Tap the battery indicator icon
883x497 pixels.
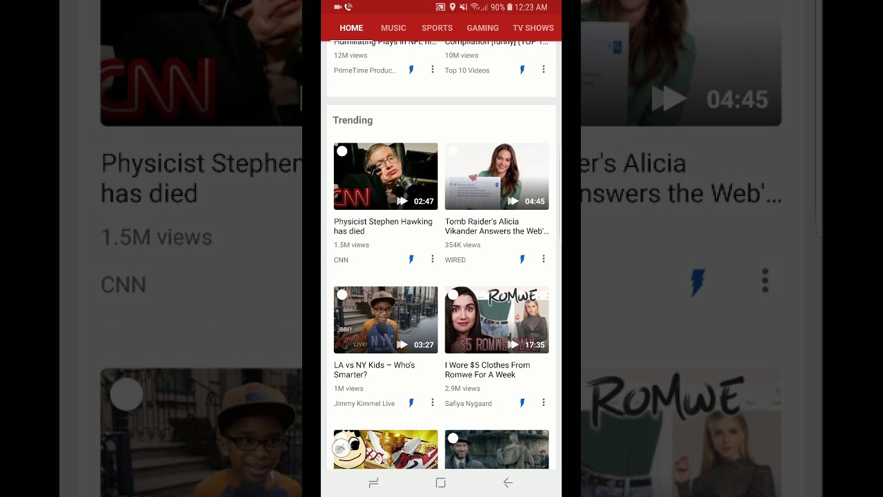click(x=510, y=7)
